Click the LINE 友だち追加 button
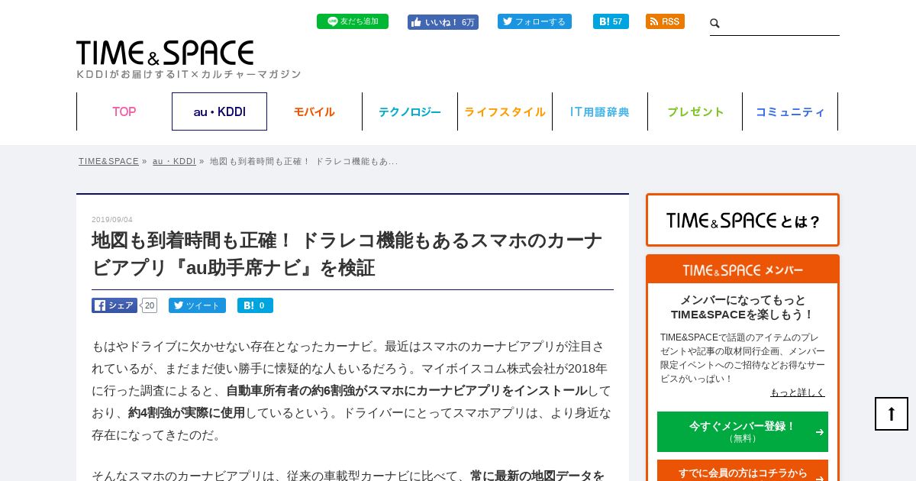This screenshot has height=481, width=916. point(353,21)
